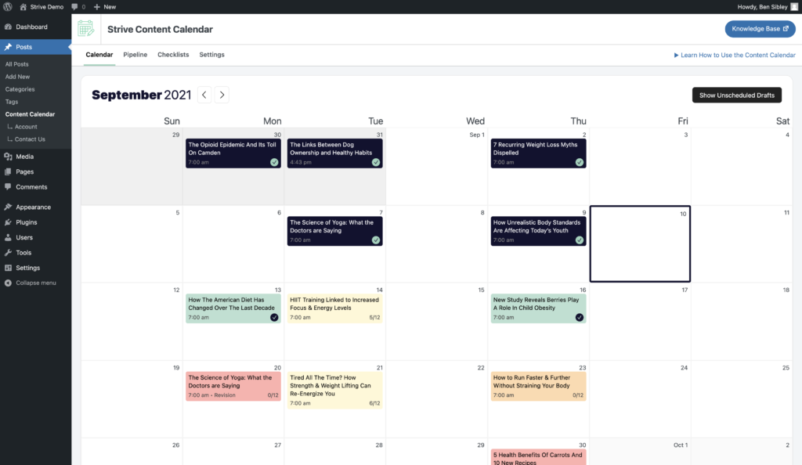Click the Users person icon
802x465 pixels.
[x=8, y=237]
